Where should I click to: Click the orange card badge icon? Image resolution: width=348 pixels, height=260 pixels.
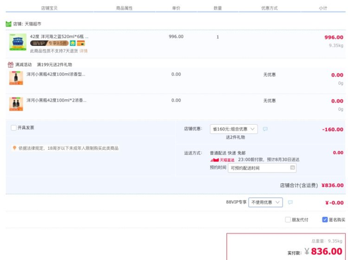pyautogui.click(x=81, y=43)
